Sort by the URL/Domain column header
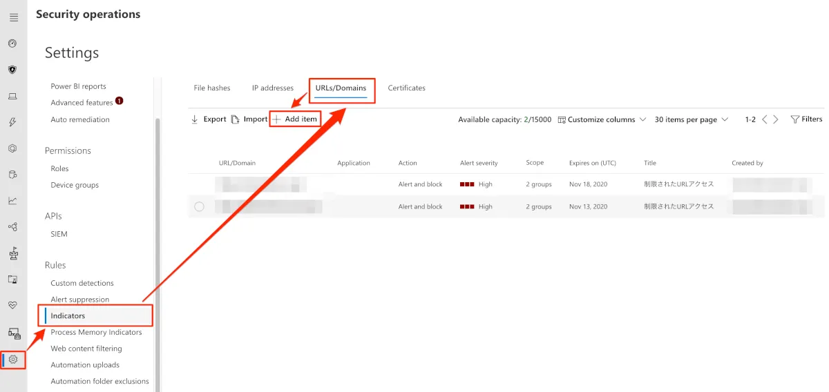This screenshot has height=392, width=829. point(237,164)
